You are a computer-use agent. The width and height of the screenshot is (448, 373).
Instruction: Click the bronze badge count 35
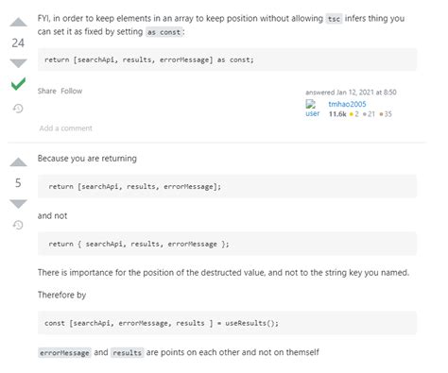coord(386,114)
